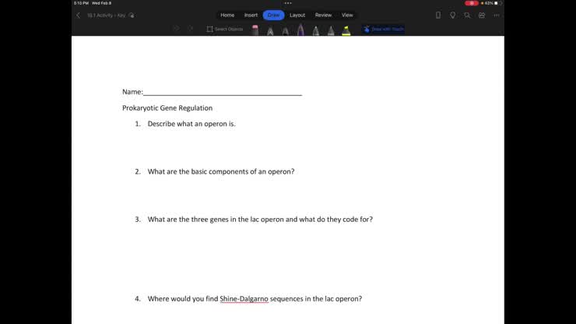The image size is (576, 324).
Task: Switch to the Insert tab
Action: [251, 15]
